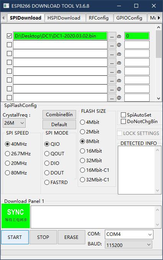
Task: Select QOUT SPI mode
Action: pyautogui.click(x=47, y=153)
